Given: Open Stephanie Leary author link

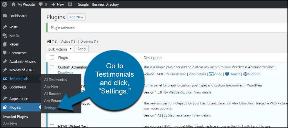Looking at the screenshot, I should click(x=180, y=115).
